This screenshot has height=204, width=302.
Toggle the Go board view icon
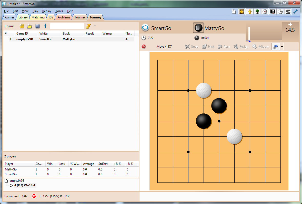coord(242,12)
